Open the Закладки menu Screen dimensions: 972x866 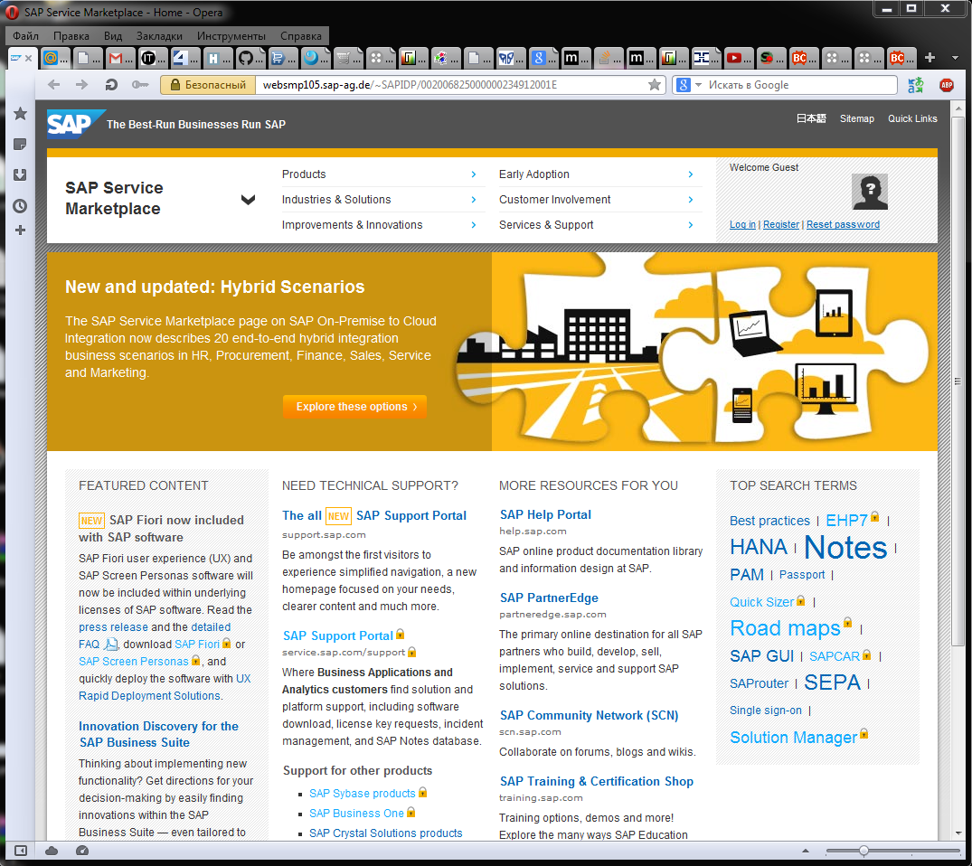tap(159, 36)
